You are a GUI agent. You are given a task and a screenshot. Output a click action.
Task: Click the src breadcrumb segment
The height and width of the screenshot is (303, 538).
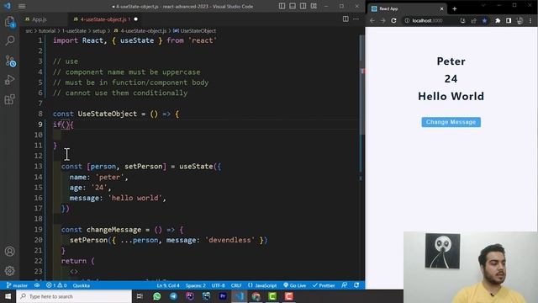pyautogui.click(x=29, y=31)
